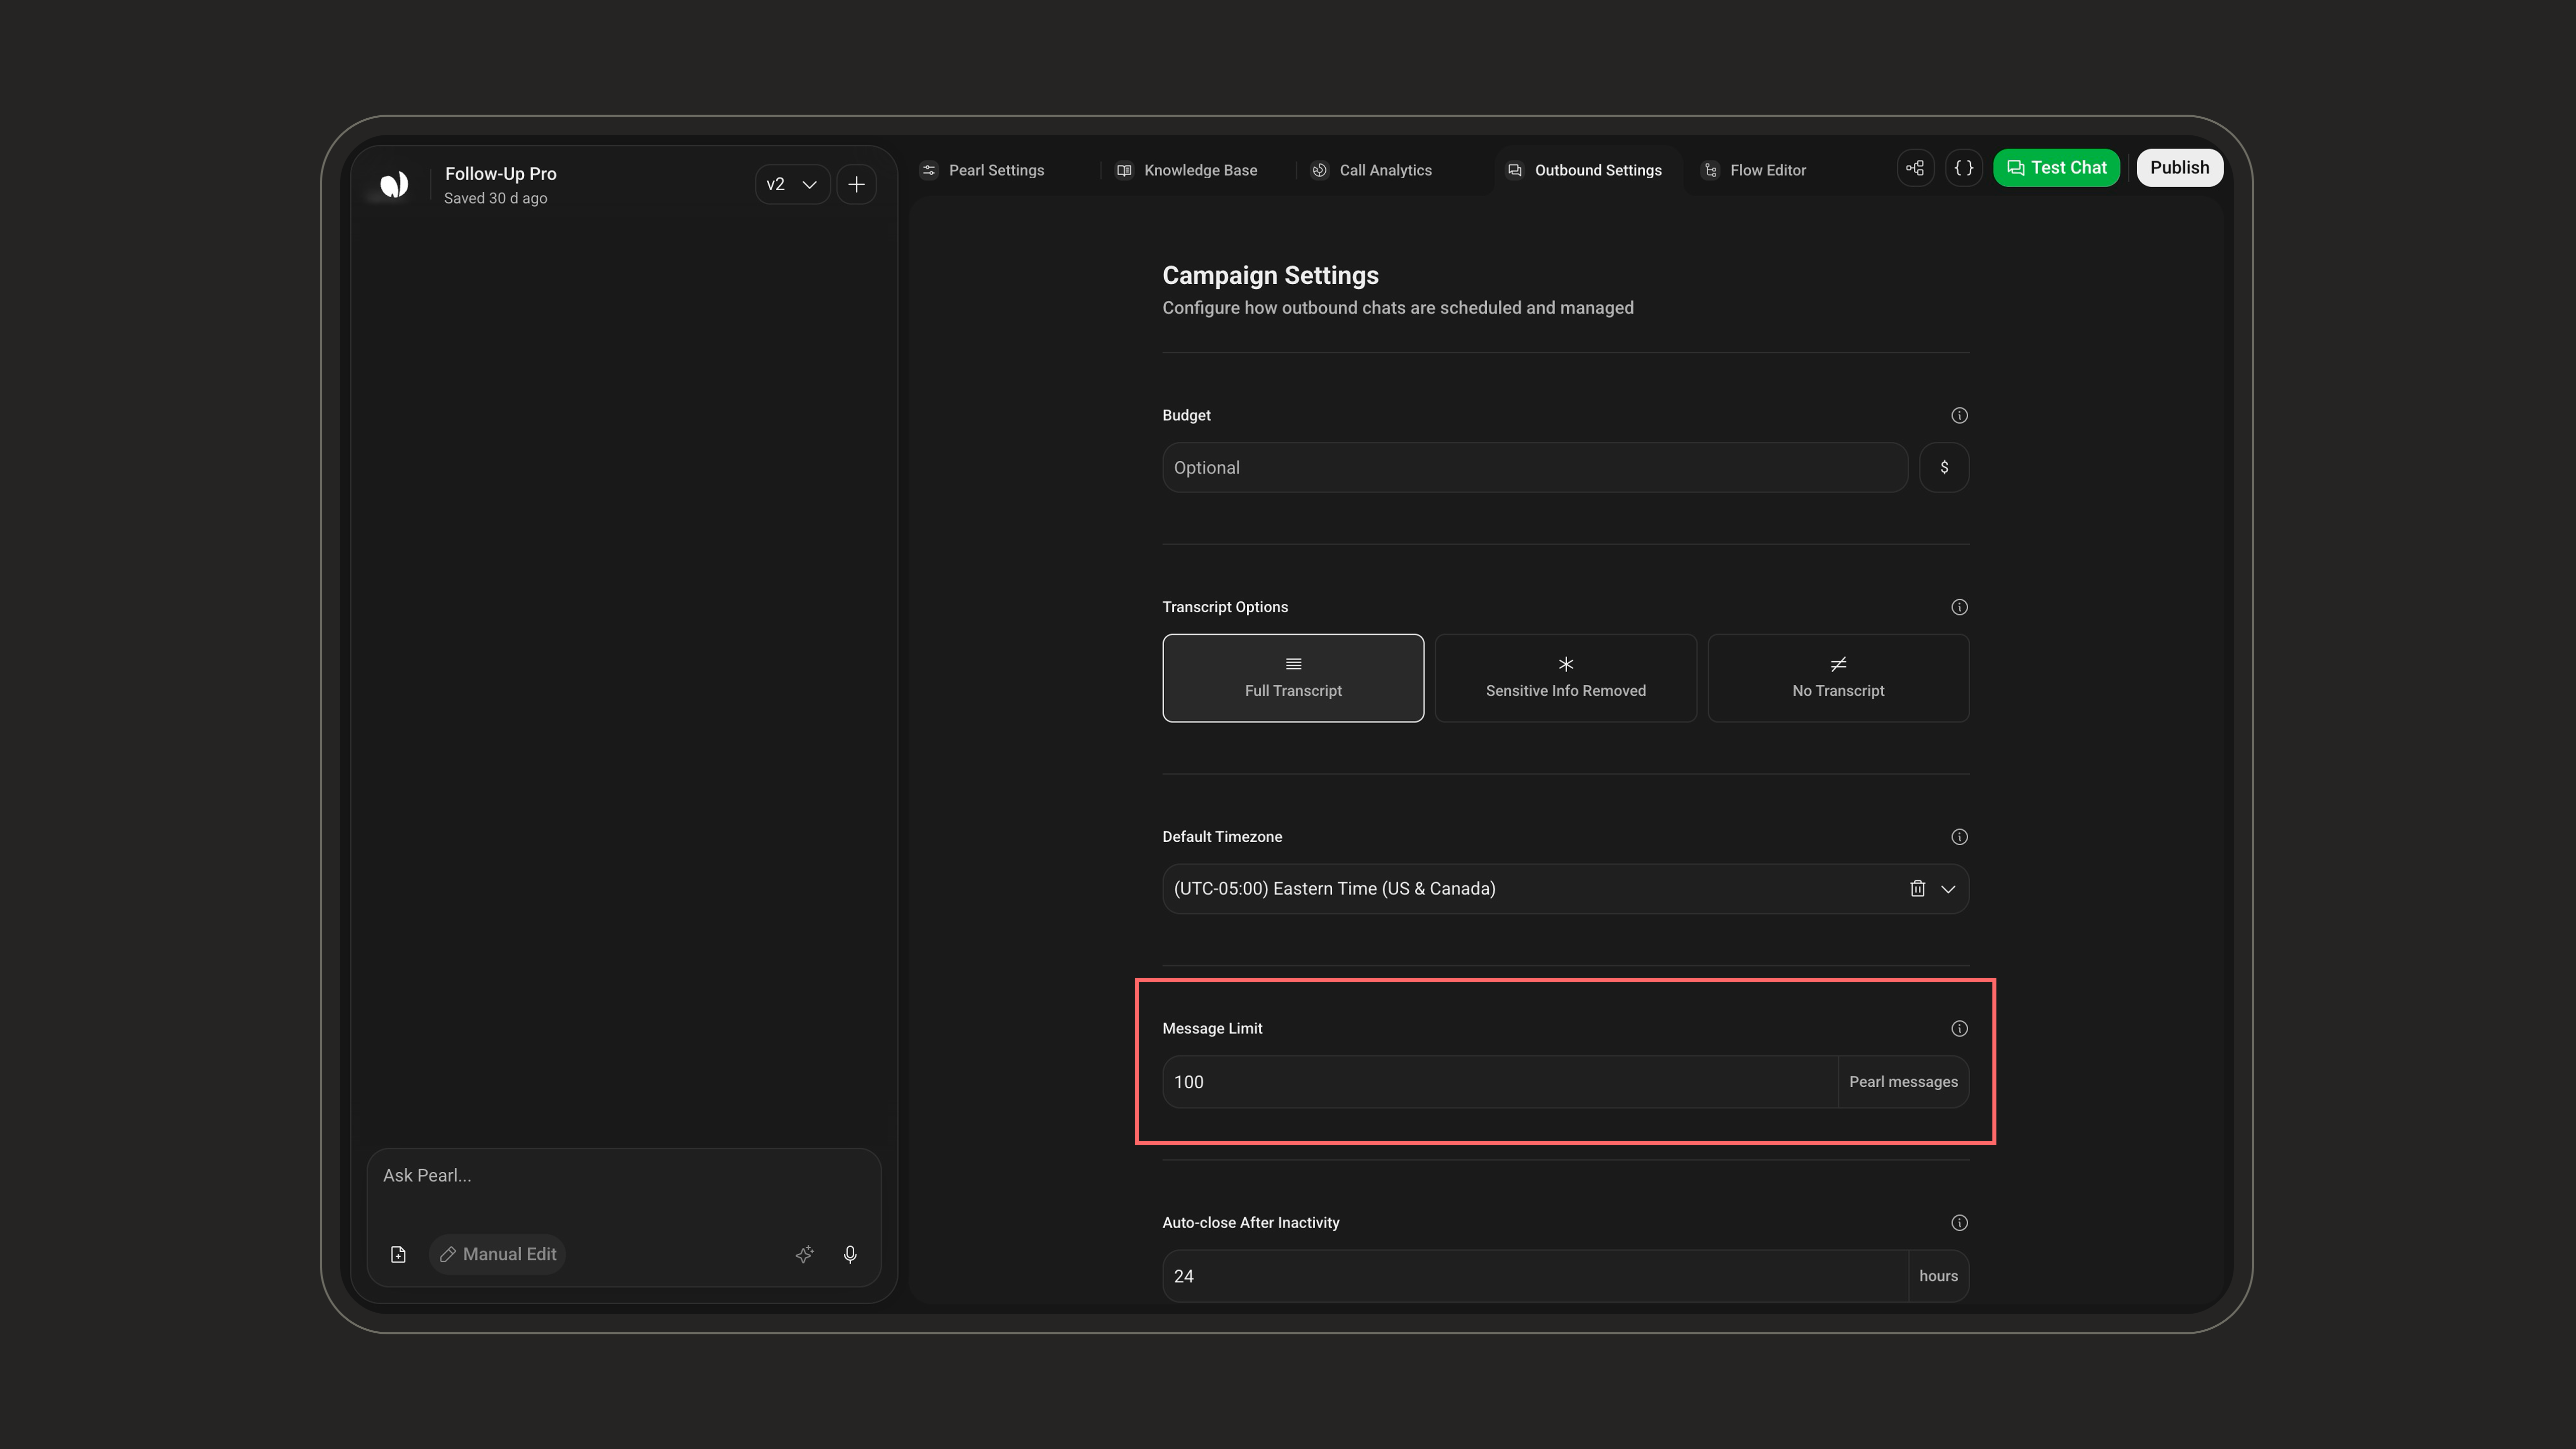This screenshot has width=2576, height=1449.
Task: Open the Eastern Time timezone dropdown
Action: [1566, 889]
